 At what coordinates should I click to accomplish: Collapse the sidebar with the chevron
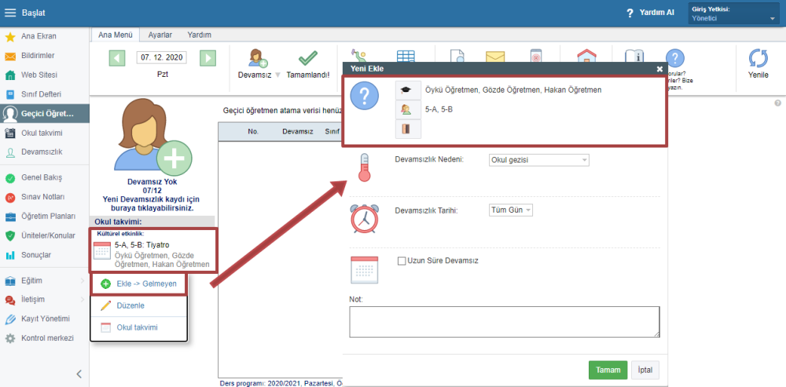[x=79, y=374]
